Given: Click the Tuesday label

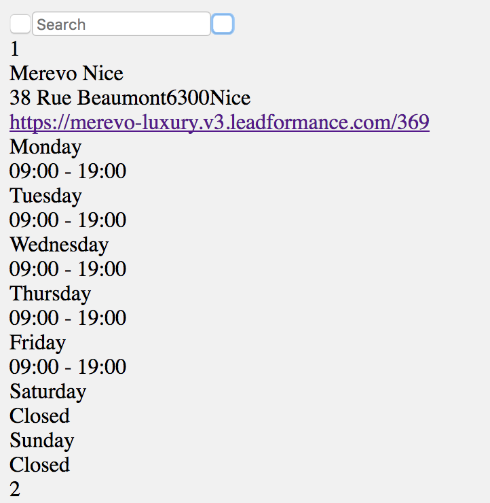Looking at the screenshot, I should (x=45, y=196).
